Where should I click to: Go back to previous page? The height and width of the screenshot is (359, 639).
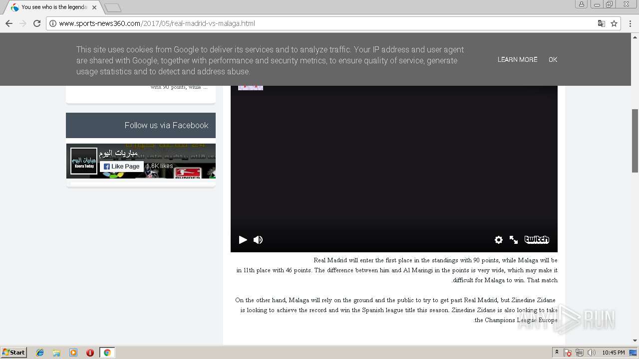tap(9, 23)
